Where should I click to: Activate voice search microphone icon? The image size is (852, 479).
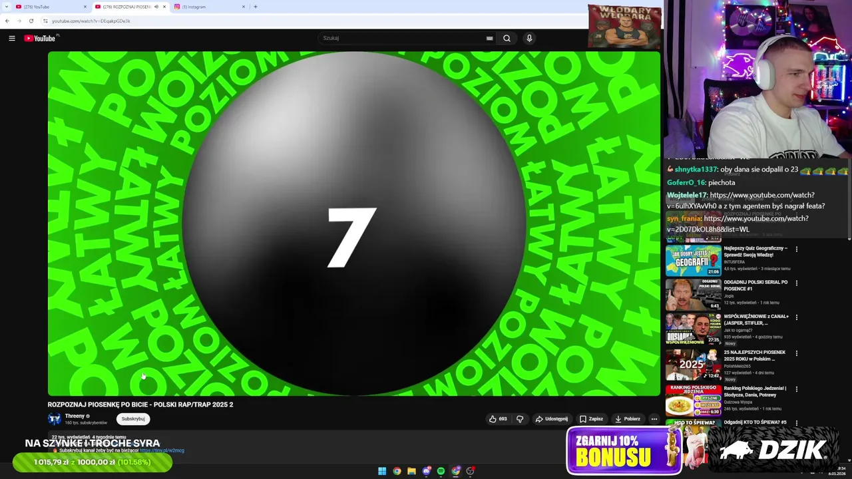[x=529, y=38]
